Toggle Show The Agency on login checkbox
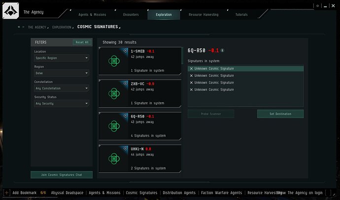340x200 pixels. pos(328,193)
